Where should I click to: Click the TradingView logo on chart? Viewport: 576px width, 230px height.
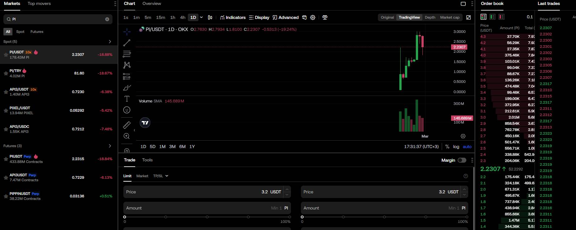coord(145,123)
